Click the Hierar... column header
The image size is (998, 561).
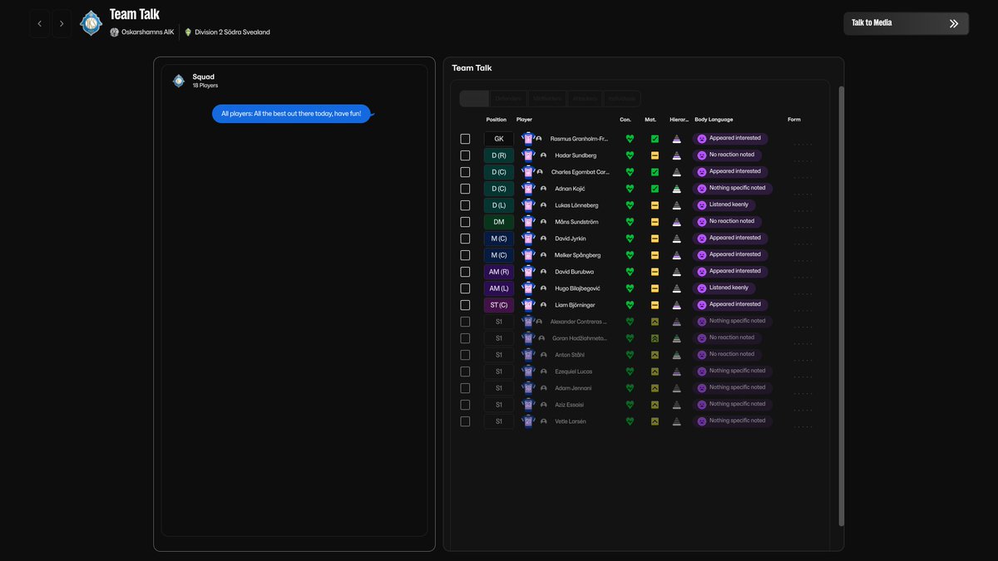[x=679, y=120]
